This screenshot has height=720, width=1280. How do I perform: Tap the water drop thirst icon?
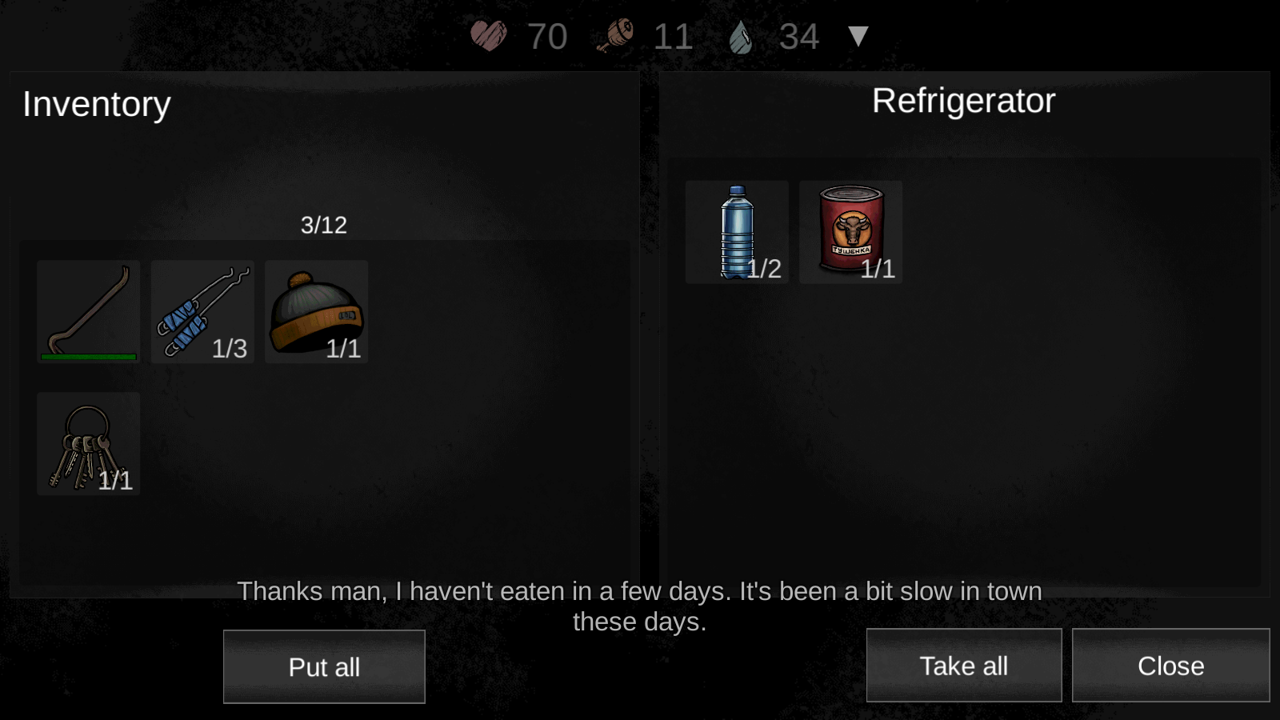(741, 37)
